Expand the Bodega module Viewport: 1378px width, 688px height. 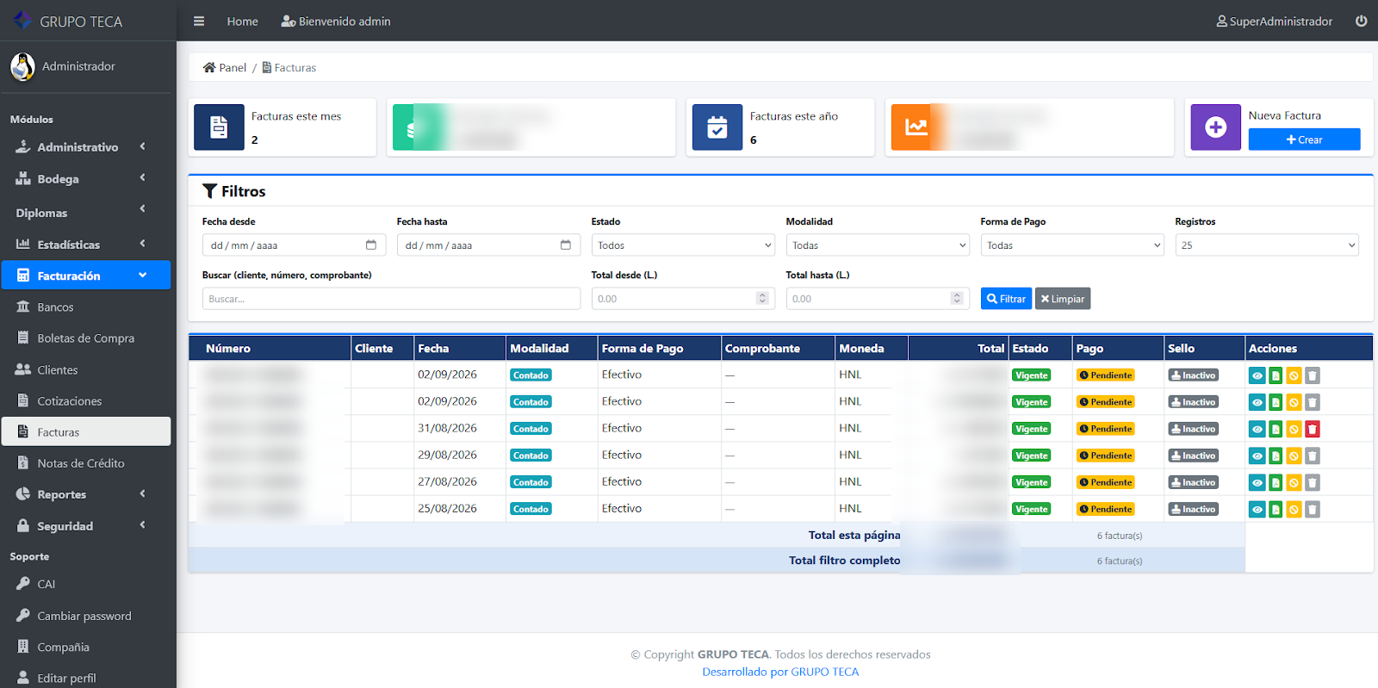click(x=85, y=179)
